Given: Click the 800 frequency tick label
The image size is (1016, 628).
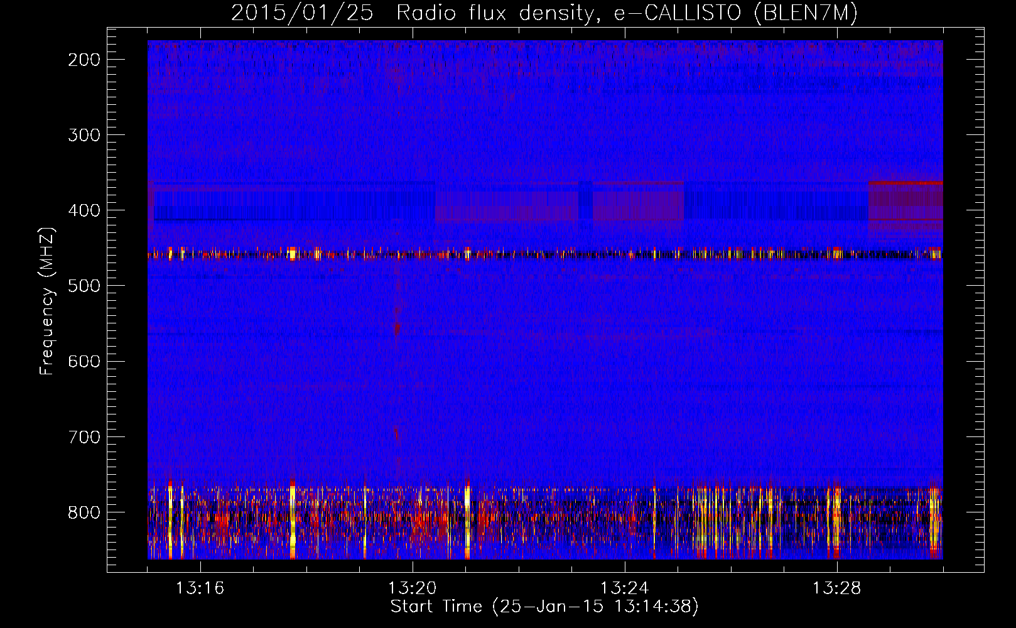Looking at the screenshot, I should click(x=84, y=512).
